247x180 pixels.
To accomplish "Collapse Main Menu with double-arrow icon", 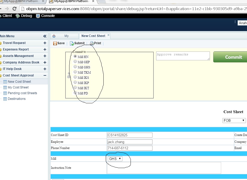I will pyautogui.click(x=45, y=36).
